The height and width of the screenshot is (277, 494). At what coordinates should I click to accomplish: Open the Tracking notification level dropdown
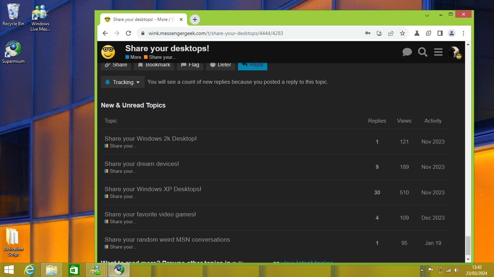coord(123,82)
